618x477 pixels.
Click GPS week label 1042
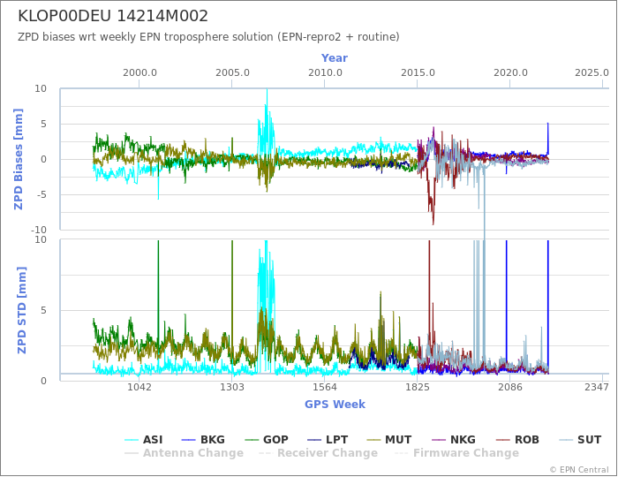139,387
